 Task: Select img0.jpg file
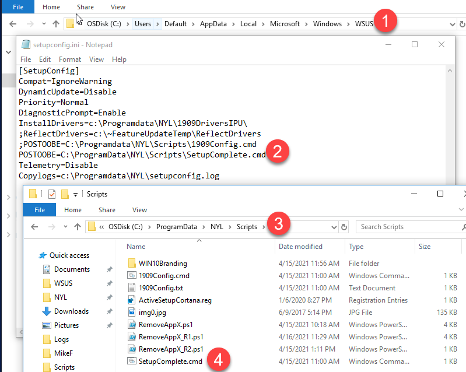pos(152,313)
